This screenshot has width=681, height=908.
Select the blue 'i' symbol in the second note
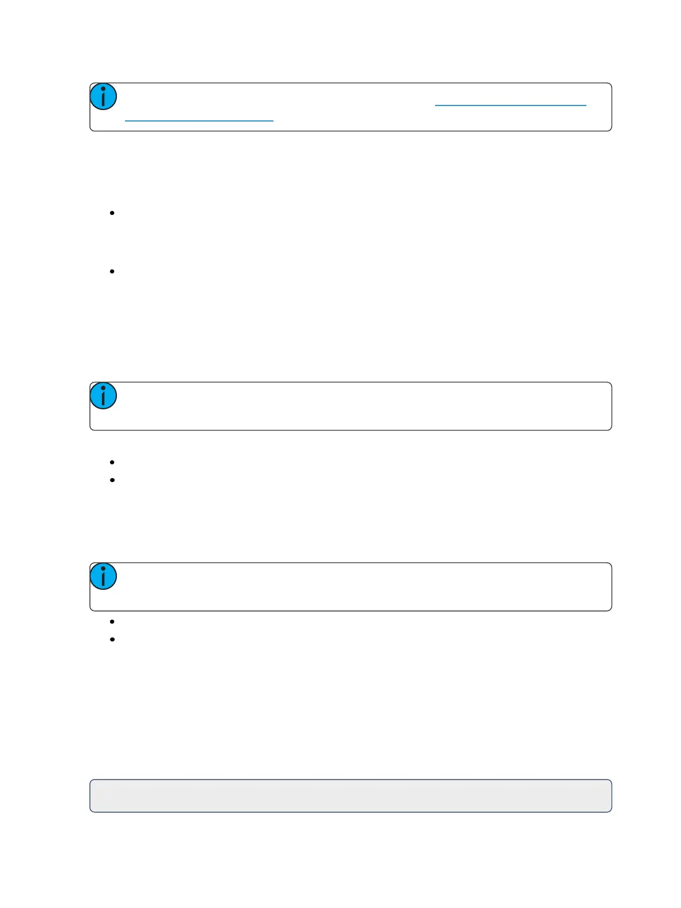click(x=104, y=396)
